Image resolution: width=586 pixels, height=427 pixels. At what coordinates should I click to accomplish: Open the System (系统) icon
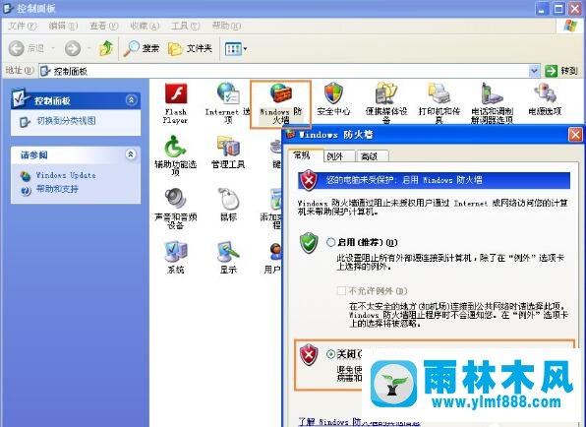[x=176, y=257]
